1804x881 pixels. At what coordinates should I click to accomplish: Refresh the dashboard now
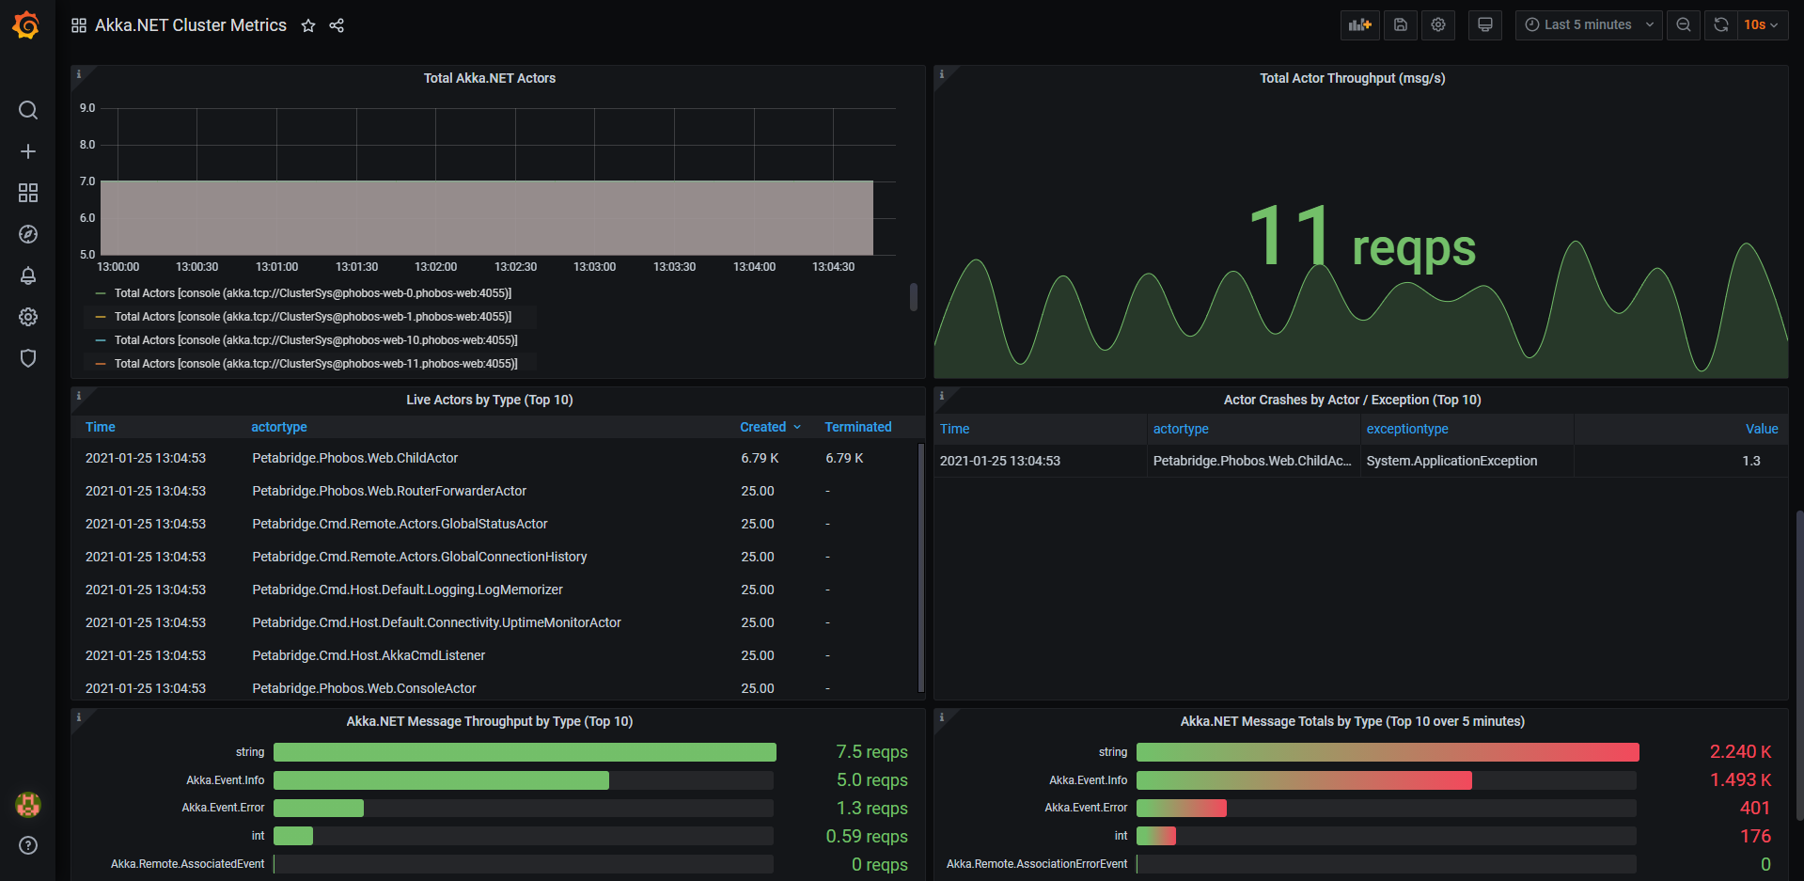click(x=1721, y=25)
